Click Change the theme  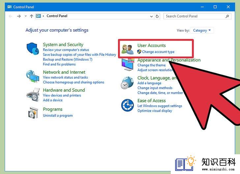[152, 65]
